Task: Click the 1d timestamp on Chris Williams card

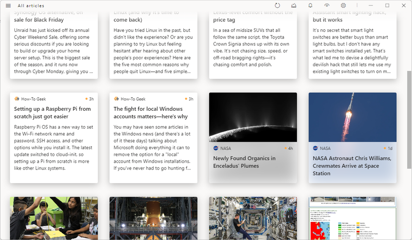Action: click(x=390, y=148)
